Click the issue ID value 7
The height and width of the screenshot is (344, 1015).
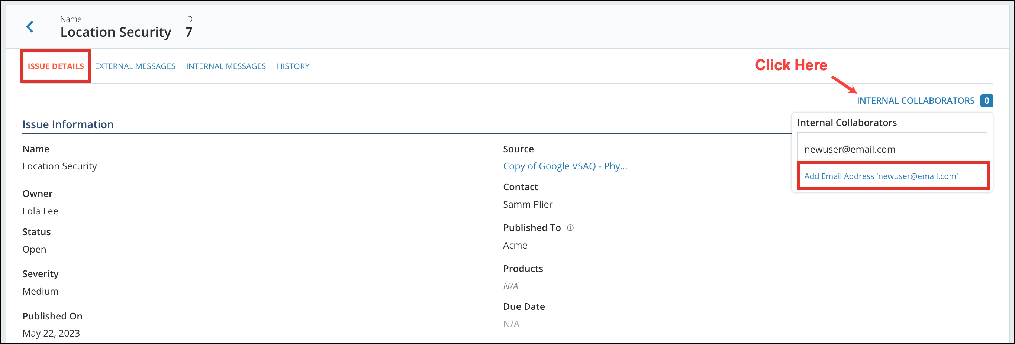tap(189, 32)
